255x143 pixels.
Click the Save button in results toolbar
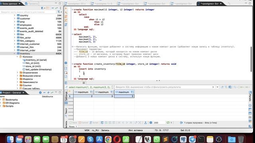click(x=73, y=123)
